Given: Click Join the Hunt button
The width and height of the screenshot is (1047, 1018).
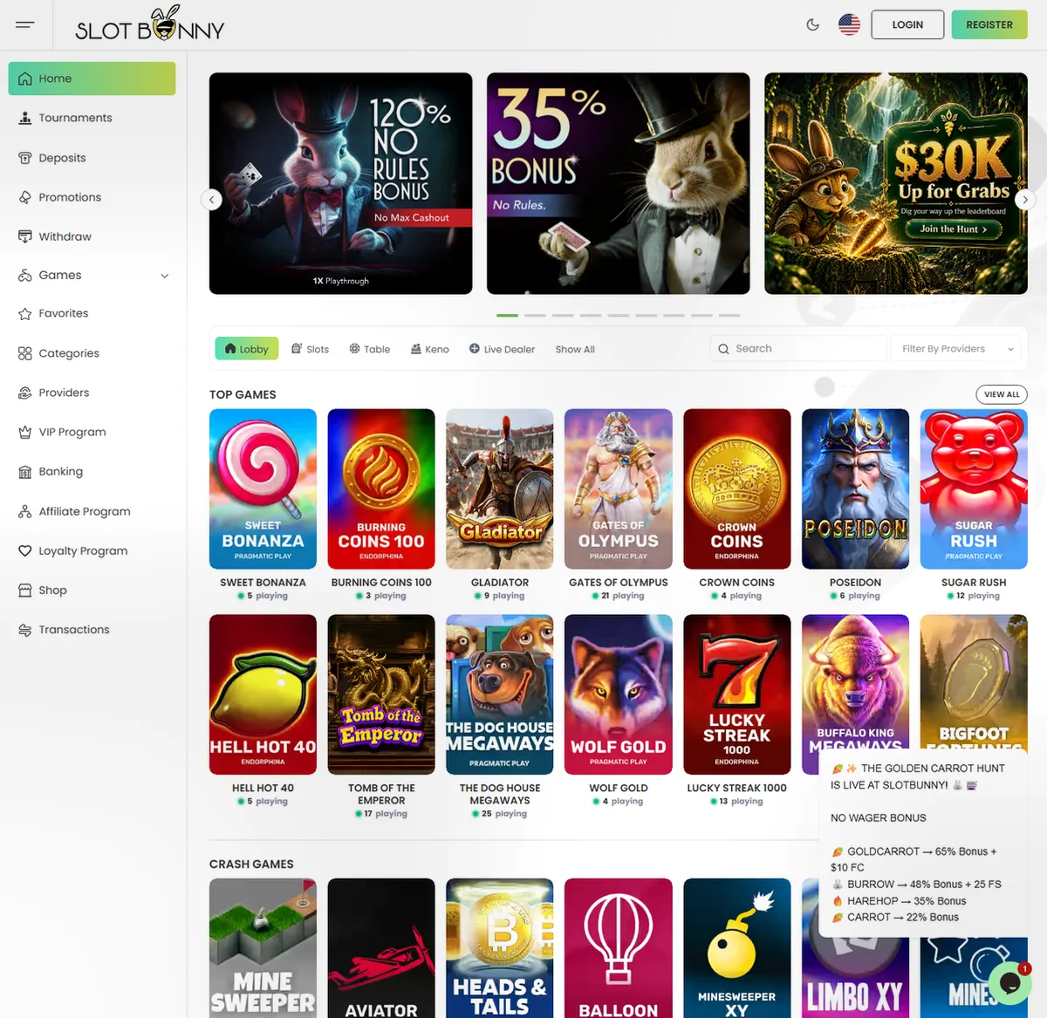Looking at the screenshot, I should click(953, 229).
